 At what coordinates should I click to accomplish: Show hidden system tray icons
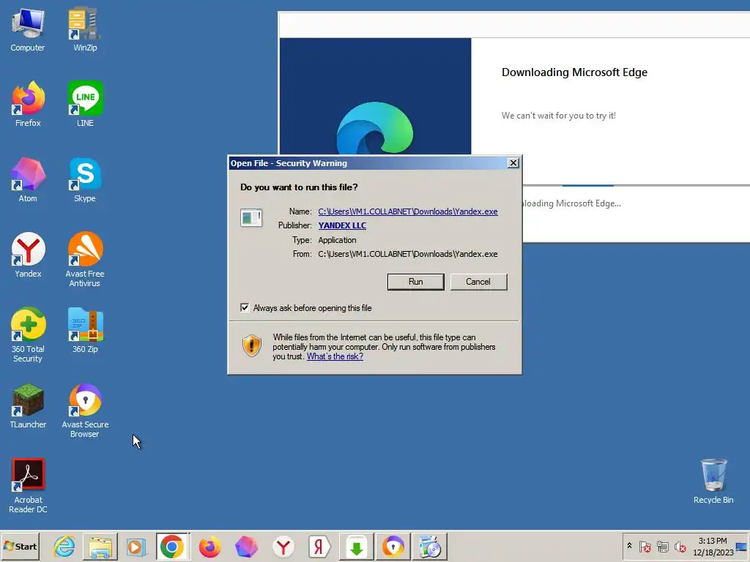629,546
